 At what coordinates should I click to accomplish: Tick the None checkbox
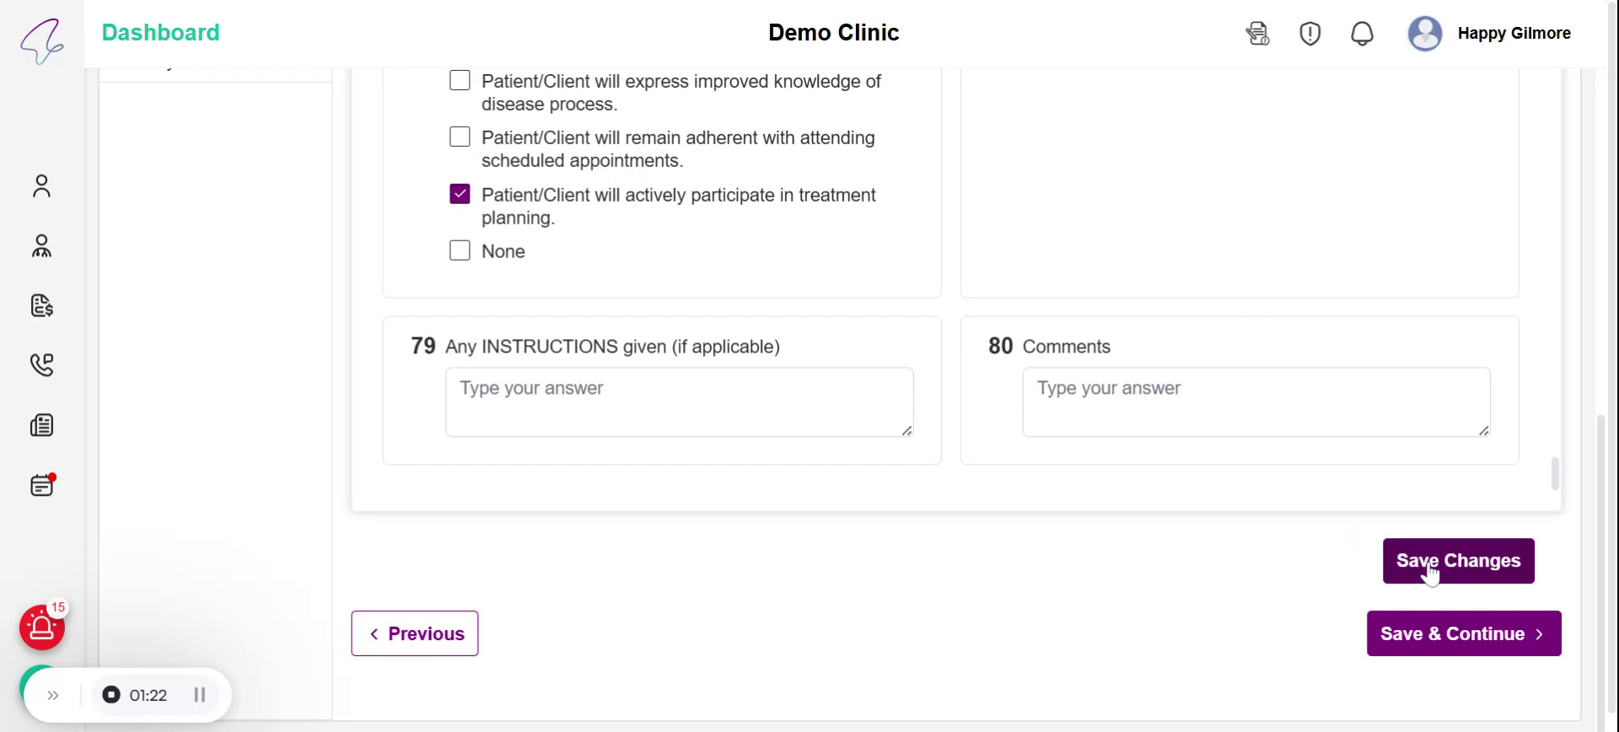pos(460,250)
